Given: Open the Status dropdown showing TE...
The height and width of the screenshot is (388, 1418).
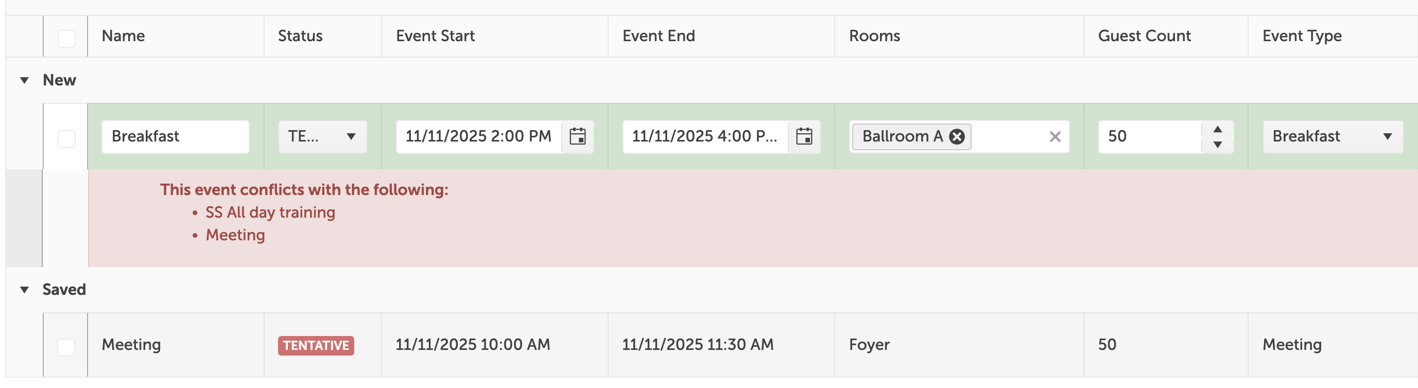Looking at the screenshot, I should (x=321, y=136).
